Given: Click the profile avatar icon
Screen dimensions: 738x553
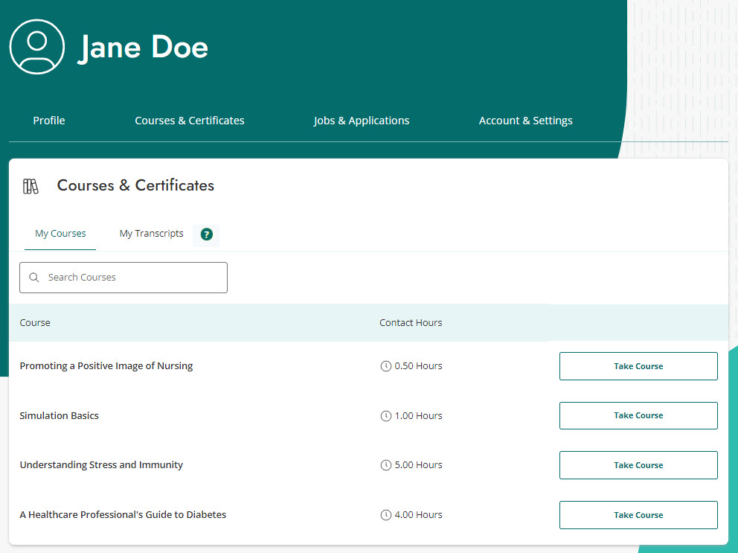Looking at the screenshot, I should (x=37, y=46).
